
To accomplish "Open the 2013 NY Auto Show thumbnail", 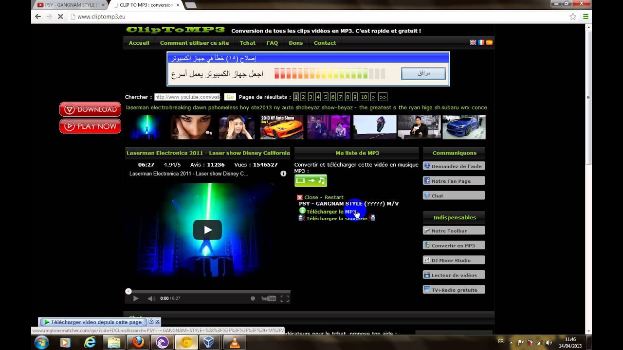I will pyautogui.click(x=281, y=127).
